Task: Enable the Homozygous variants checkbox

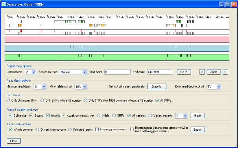Action: (x=97, y=130)
